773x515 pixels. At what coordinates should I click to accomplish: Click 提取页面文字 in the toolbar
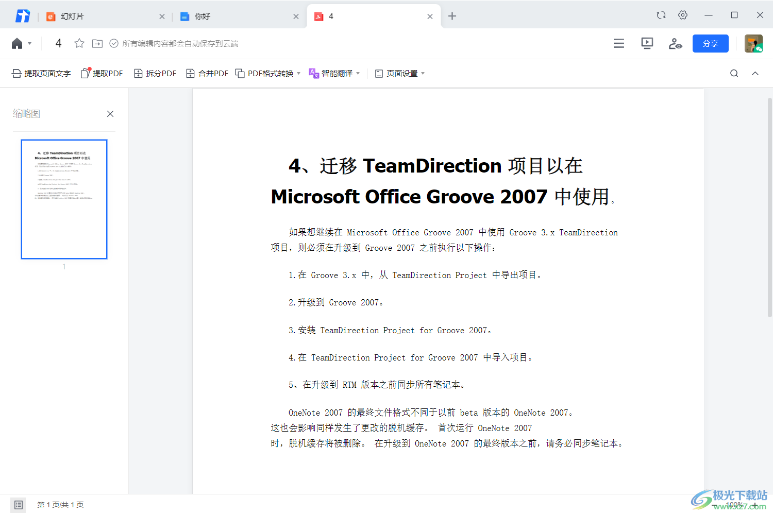pos(41,73)
